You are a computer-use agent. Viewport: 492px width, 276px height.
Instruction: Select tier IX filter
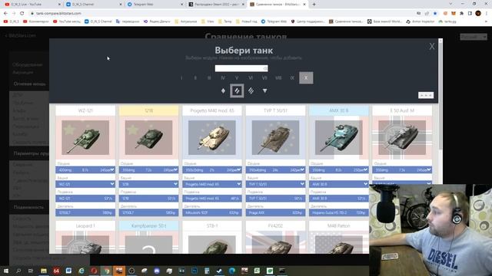pyautogui.click(x=292, y=78)
